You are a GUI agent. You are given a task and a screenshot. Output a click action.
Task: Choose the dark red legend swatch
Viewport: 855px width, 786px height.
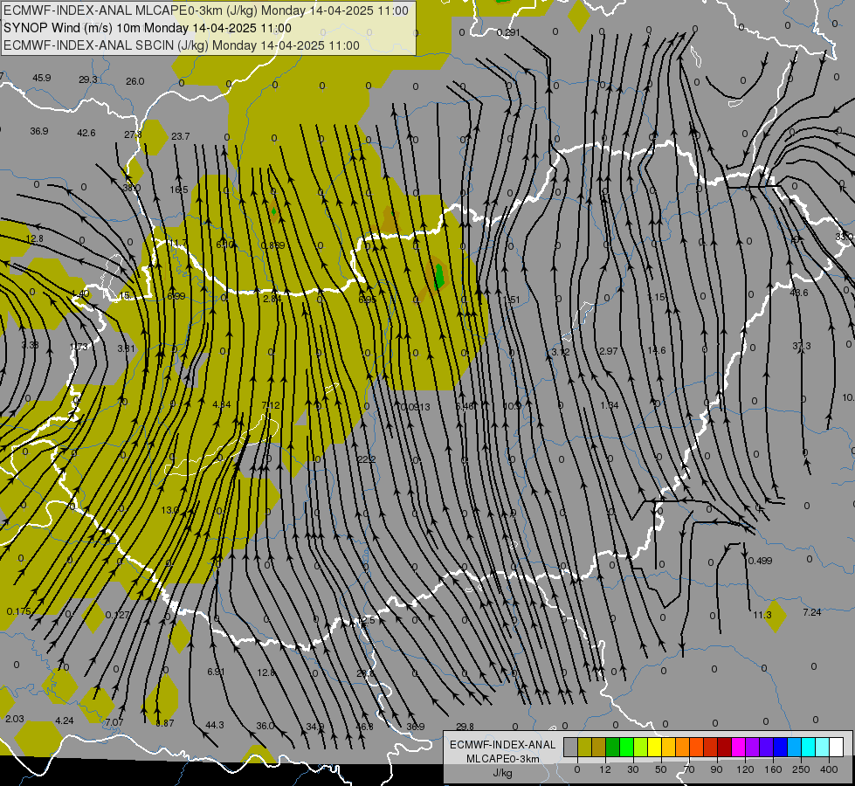click(724, 747)
